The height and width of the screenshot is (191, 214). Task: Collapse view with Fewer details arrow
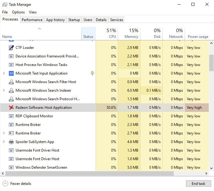(x=5, y=184)
